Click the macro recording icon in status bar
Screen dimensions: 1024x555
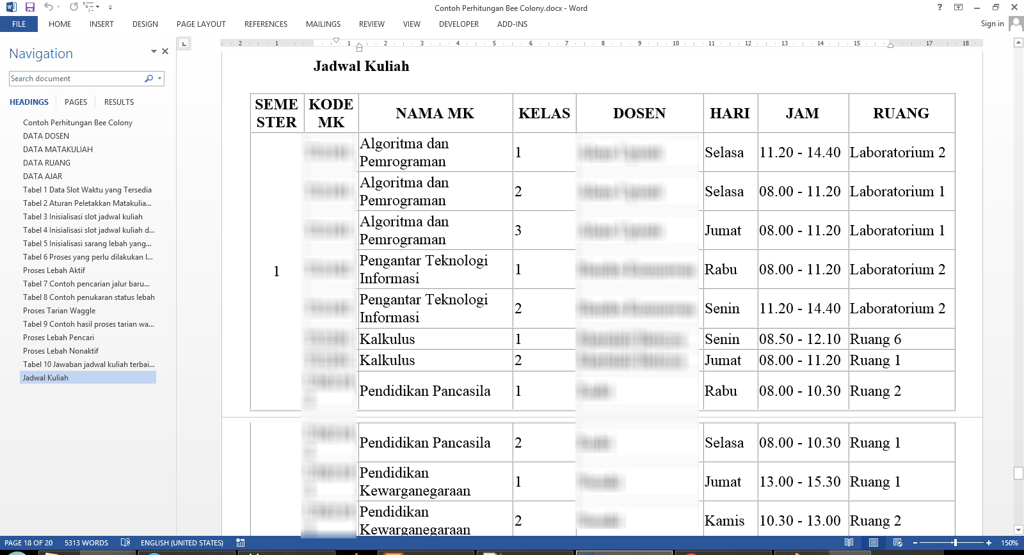click(x=241, y=543)
